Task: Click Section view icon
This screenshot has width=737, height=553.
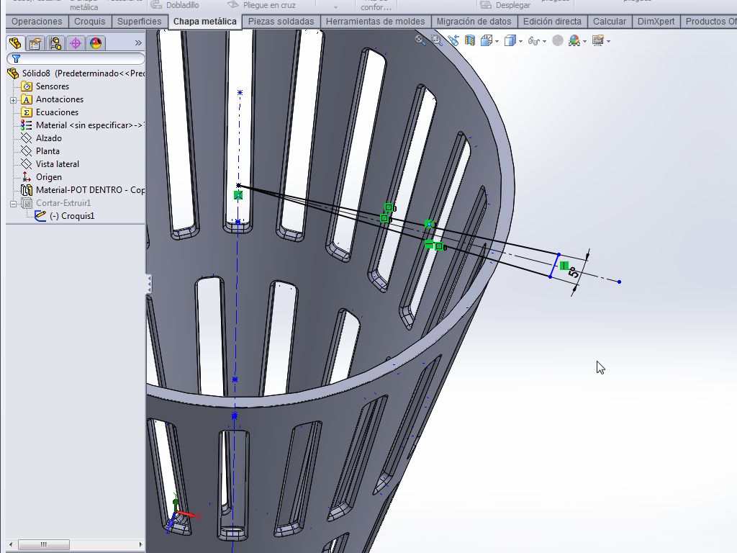Action: click(469, 40)
